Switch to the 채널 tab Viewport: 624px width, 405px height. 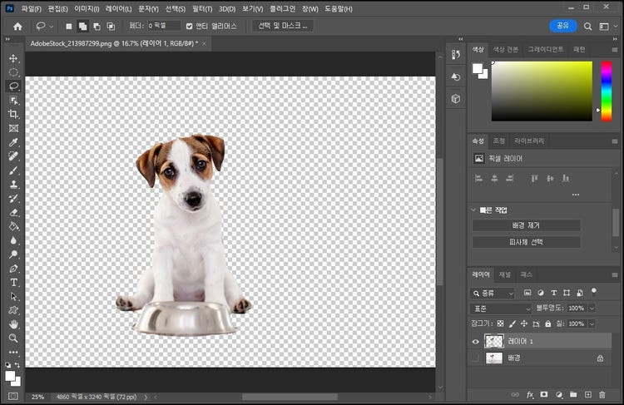(505, 274)
